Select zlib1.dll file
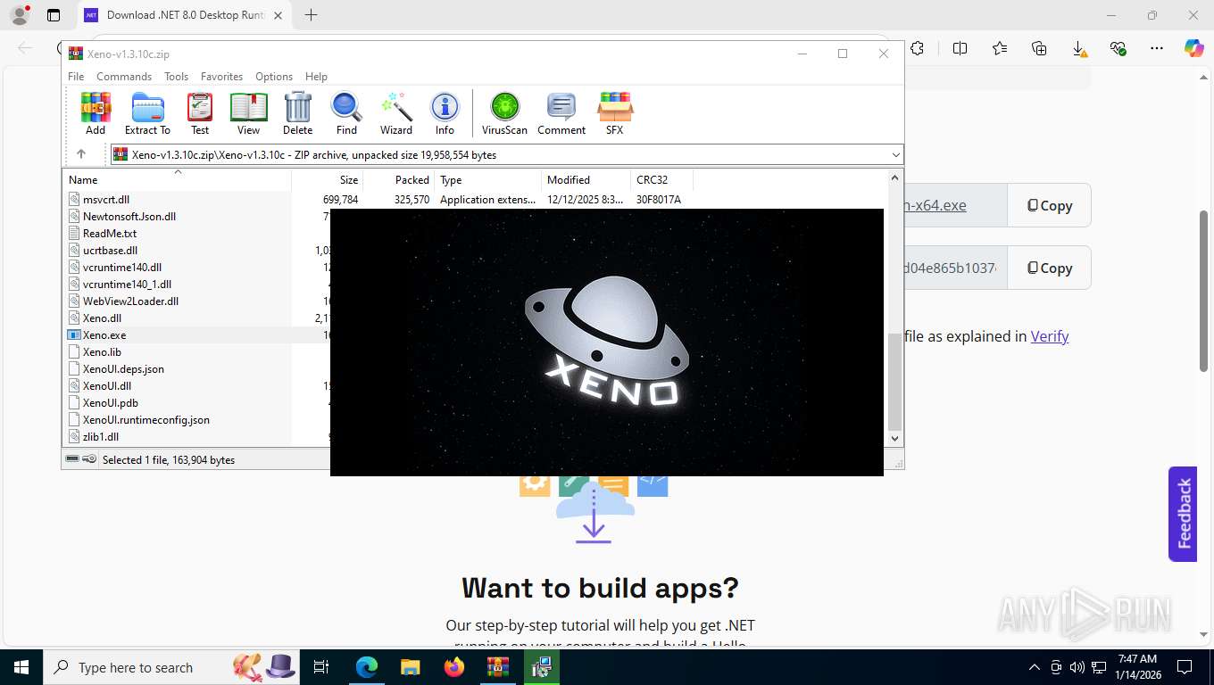The height and width of the screenshot is (685, 1214). coord(101,437)
